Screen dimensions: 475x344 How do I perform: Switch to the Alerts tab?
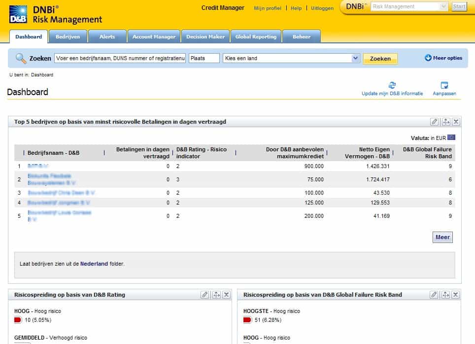pos(107,36)
